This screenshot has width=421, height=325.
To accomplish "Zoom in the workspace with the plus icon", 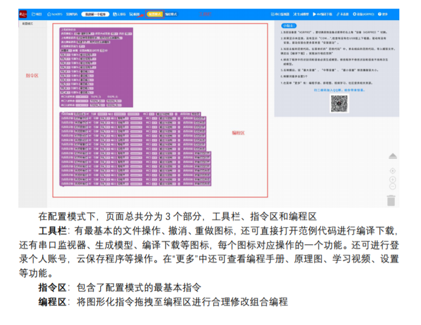I will 392,179.
